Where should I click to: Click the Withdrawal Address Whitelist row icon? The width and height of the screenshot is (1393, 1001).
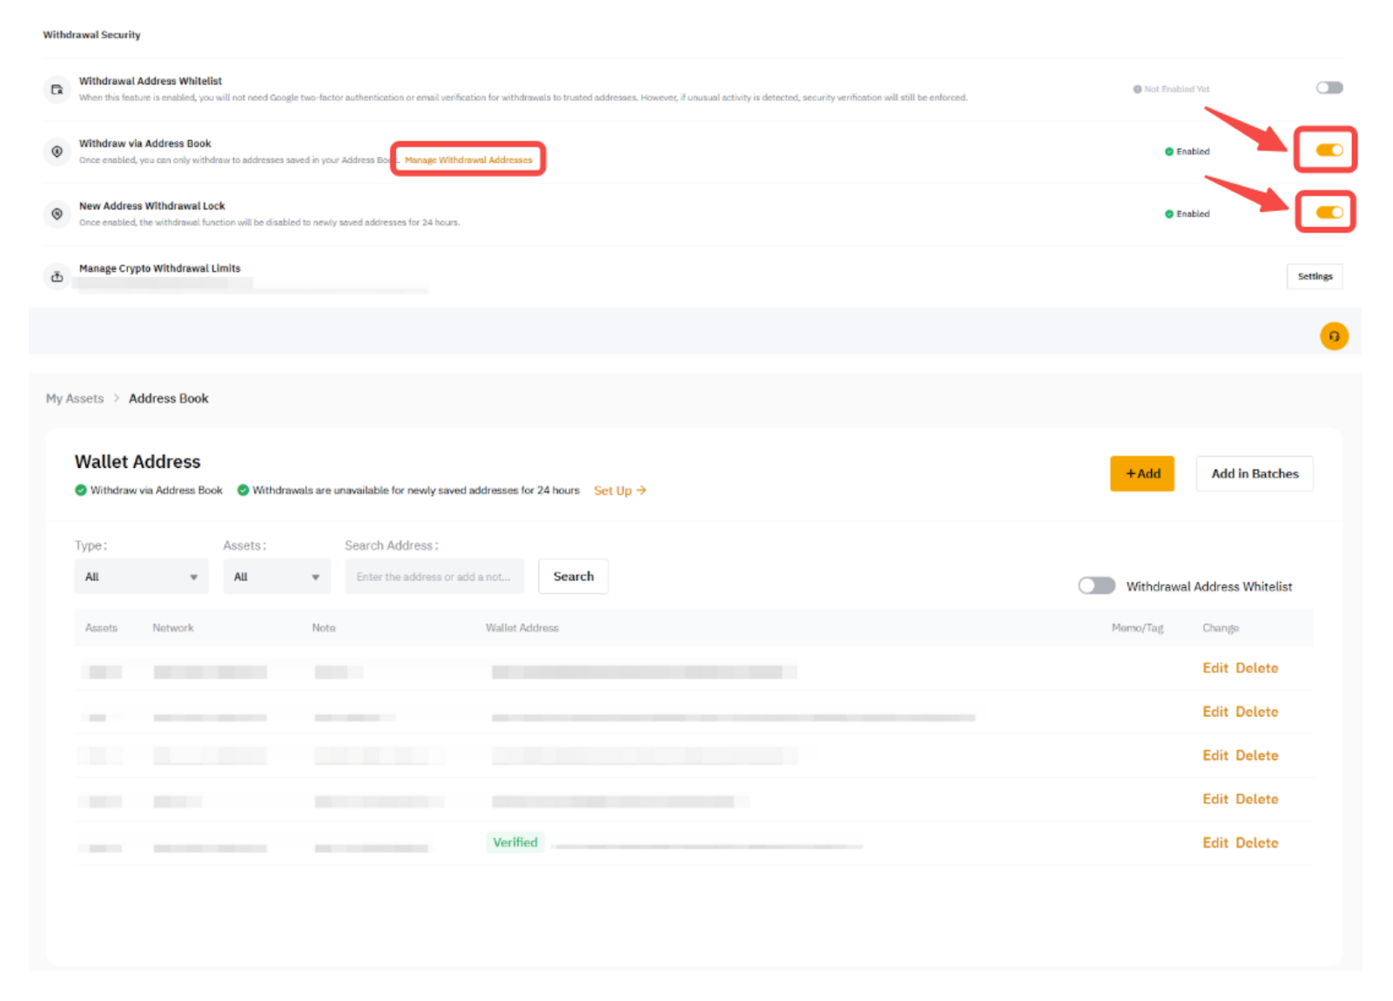(x=57, y=89)
